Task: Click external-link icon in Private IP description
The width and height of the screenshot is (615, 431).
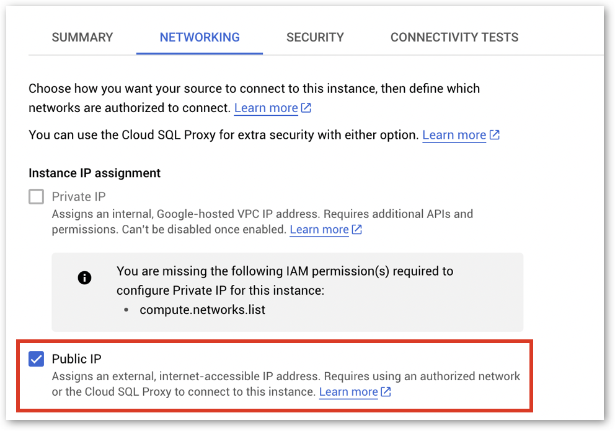Action: [x=357, y=230]
